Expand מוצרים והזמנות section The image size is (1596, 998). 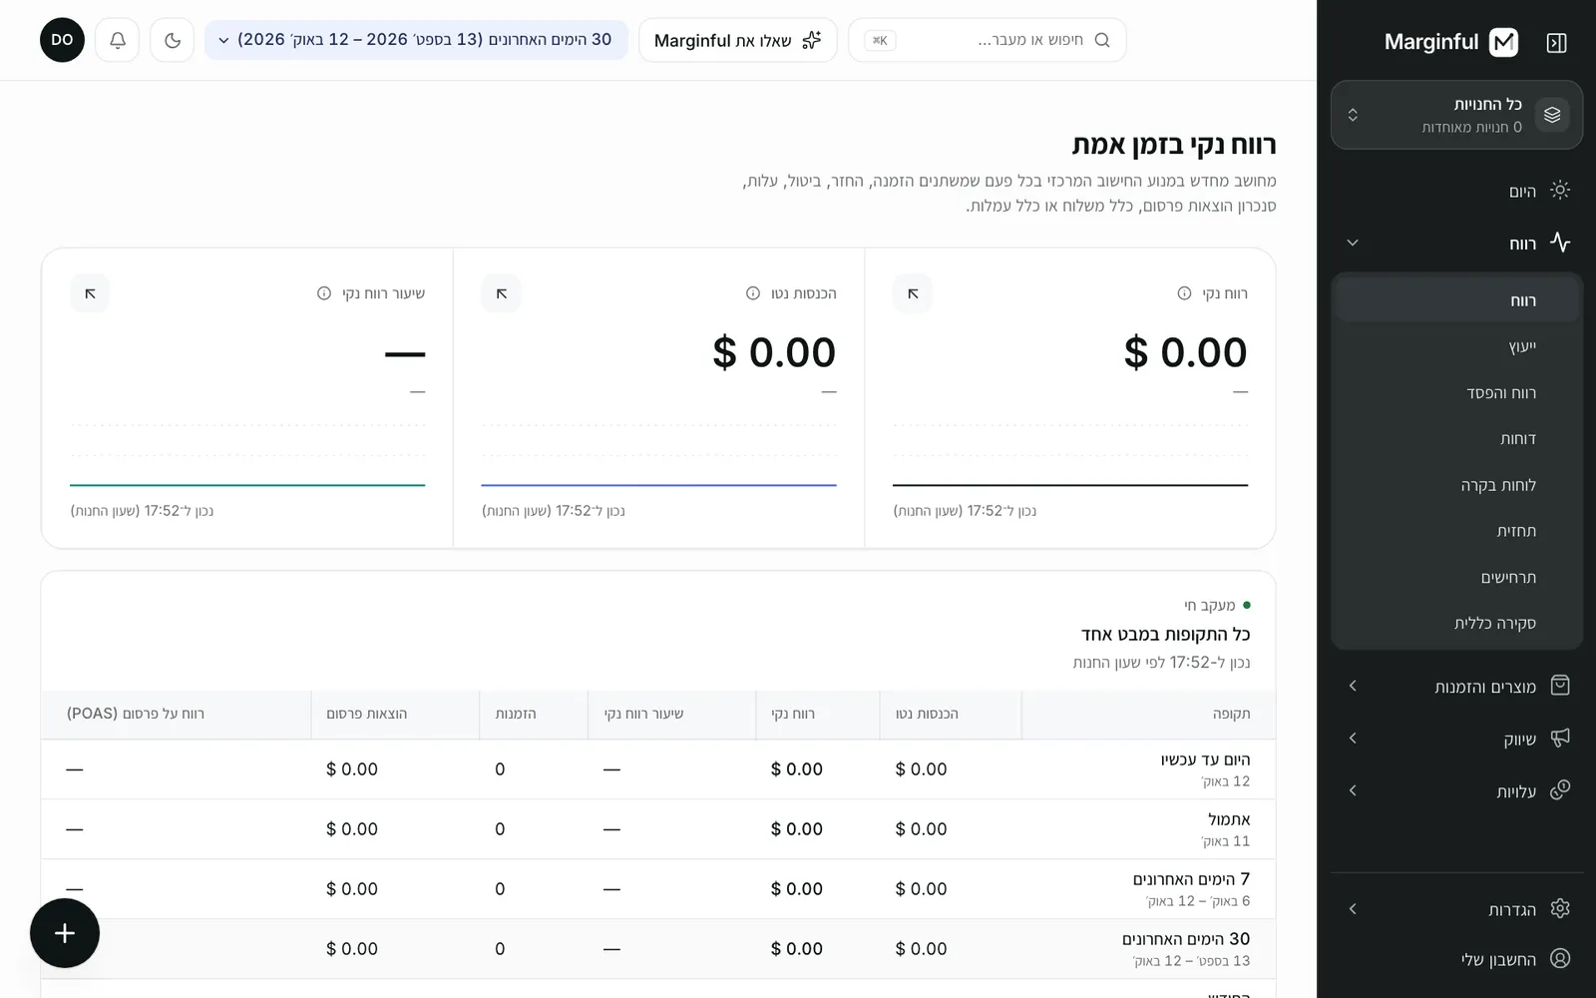pyautogui.click(x=1456, y=686)
